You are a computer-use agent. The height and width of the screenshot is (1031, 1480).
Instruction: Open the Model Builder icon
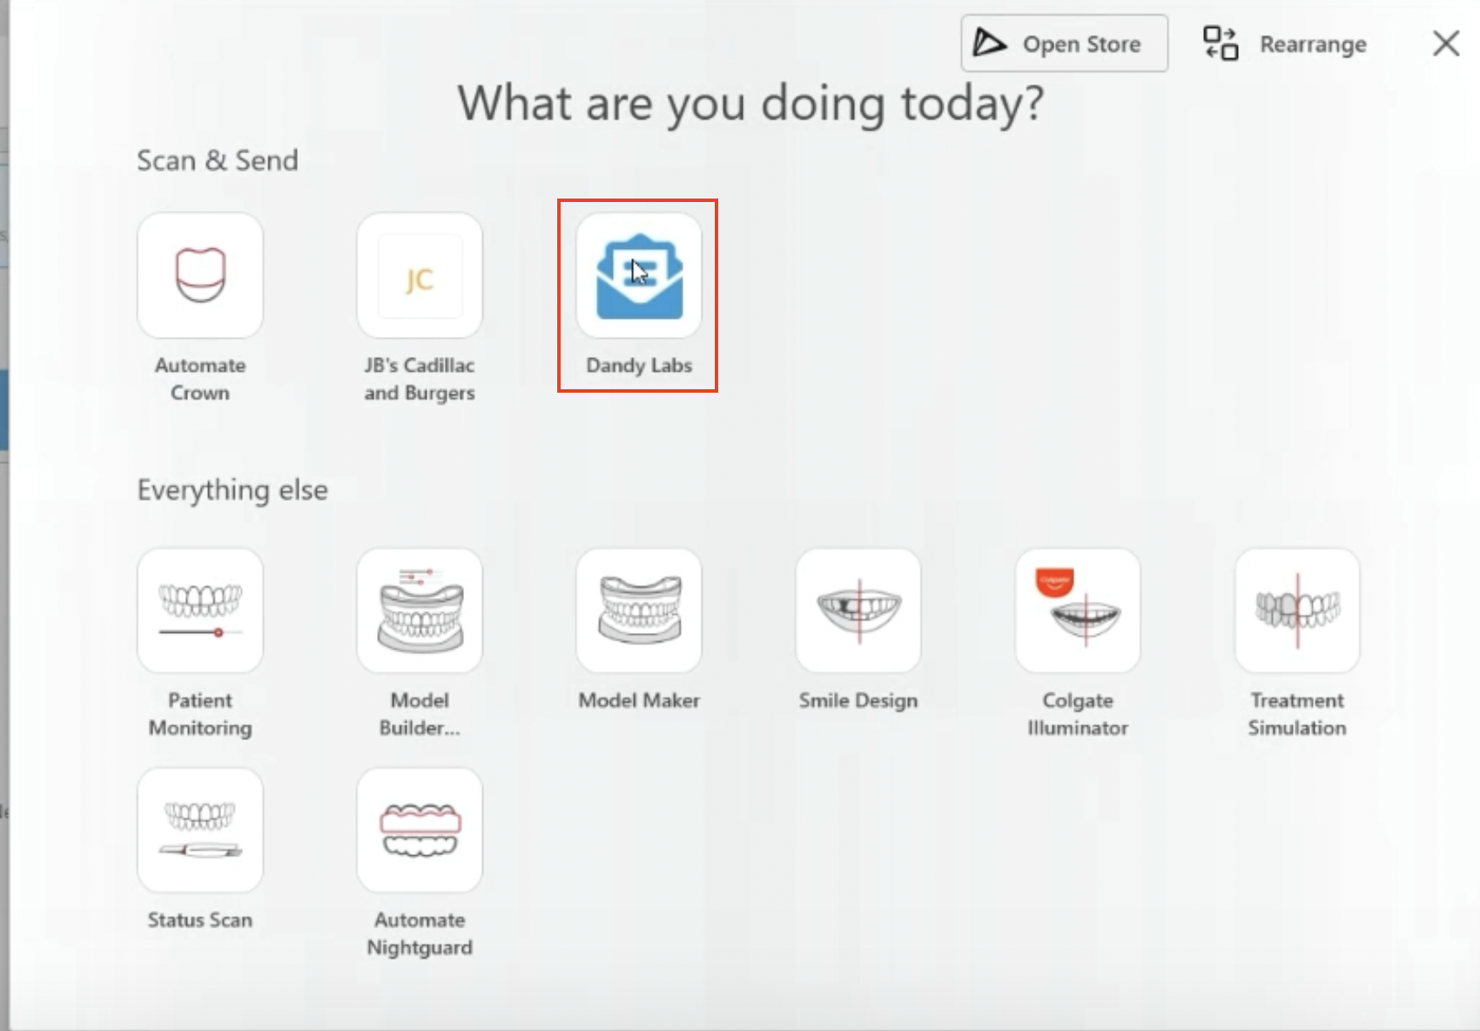(420, 610)
